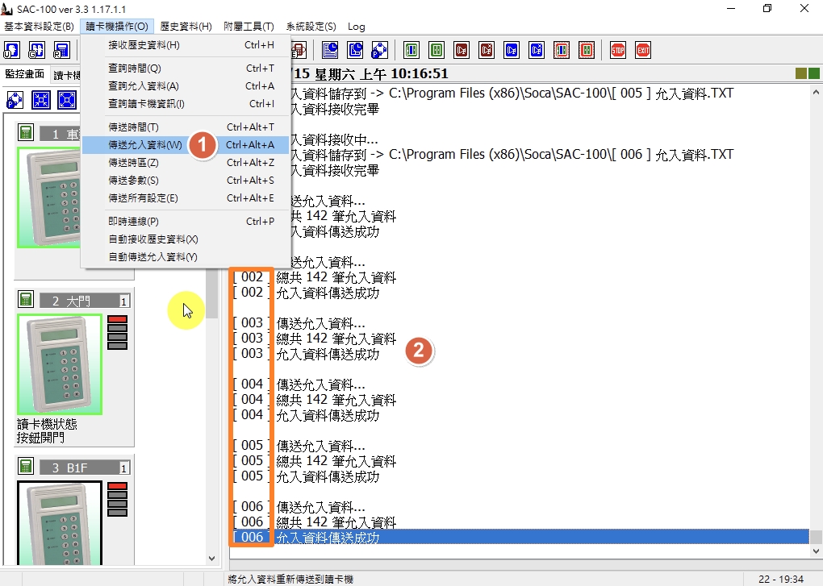The image size is (823, 586).
Task: Click the calculator icon beside 3 B1F
Action: (26, 466)
